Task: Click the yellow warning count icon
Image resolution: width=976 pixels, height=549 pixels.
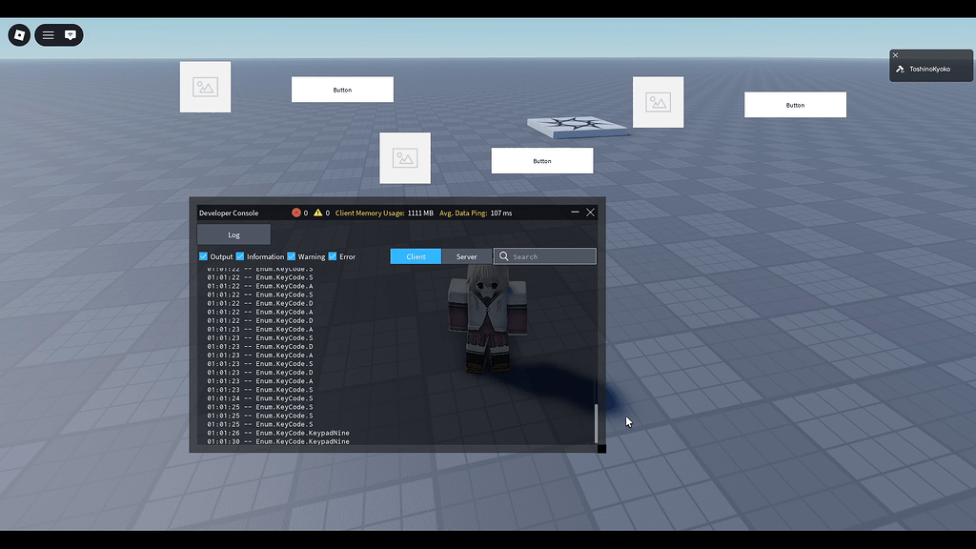Action: point(318,213)
